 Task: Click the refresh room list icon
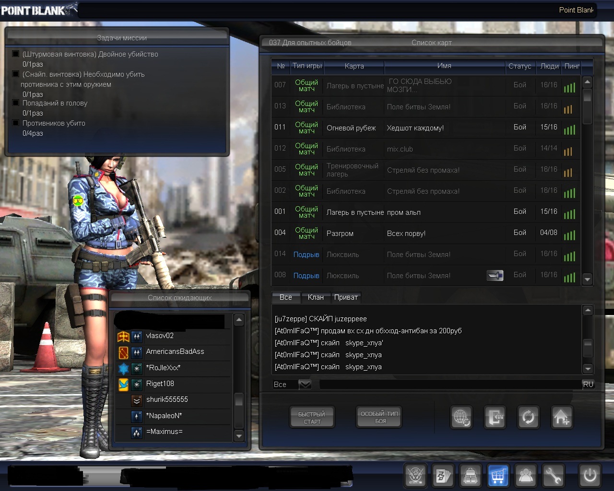pyautogui.click(x=528, y=417)
